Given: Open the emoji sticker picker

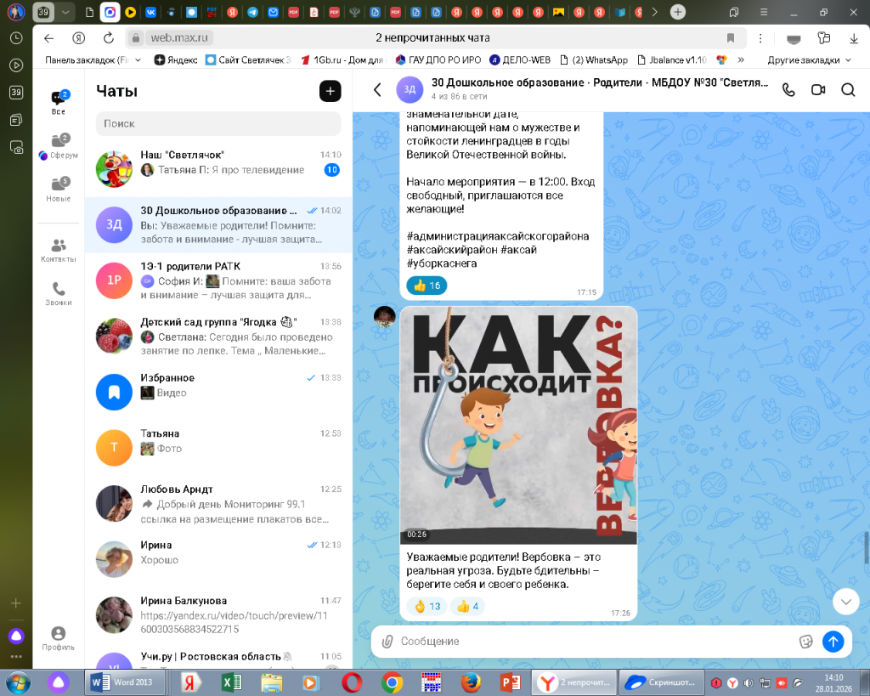Looking at the screenshot, I should click(x=806, y=642).
